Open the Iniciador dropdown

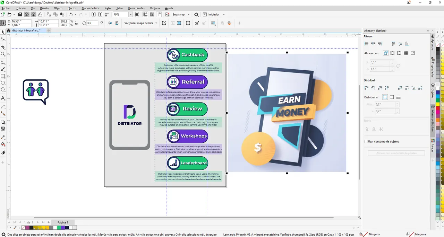point(224,15)
